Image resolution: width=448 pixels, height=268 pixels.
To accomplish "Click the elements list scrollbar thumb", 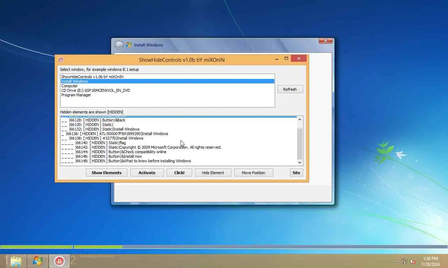I will (x=300, y=144).
